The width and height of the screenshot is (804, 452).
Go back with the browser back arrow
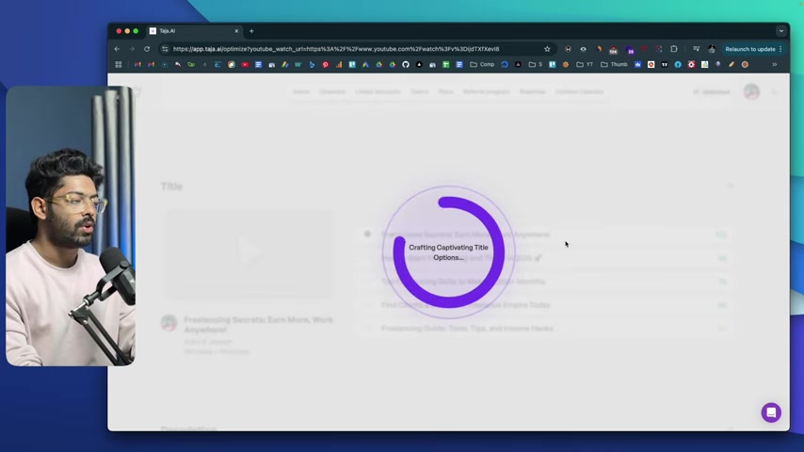click(117, 49)
